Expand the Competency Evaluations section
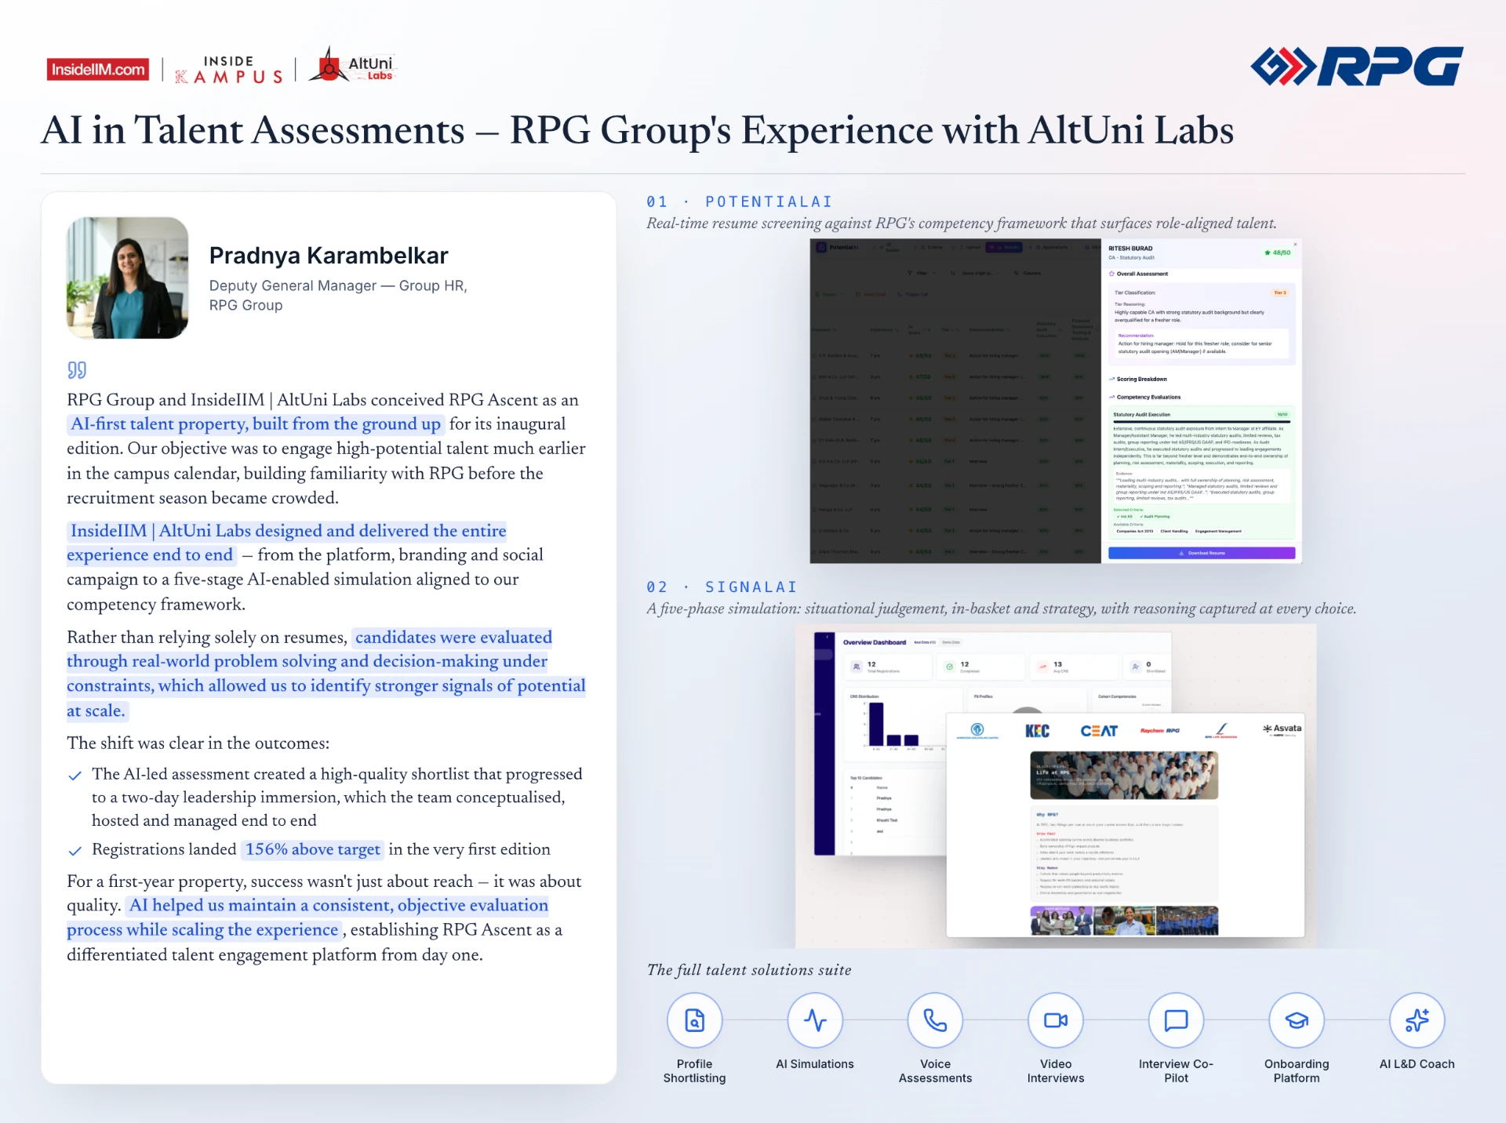Viewport: 1506px width, 1123px height. point(1144,397)
